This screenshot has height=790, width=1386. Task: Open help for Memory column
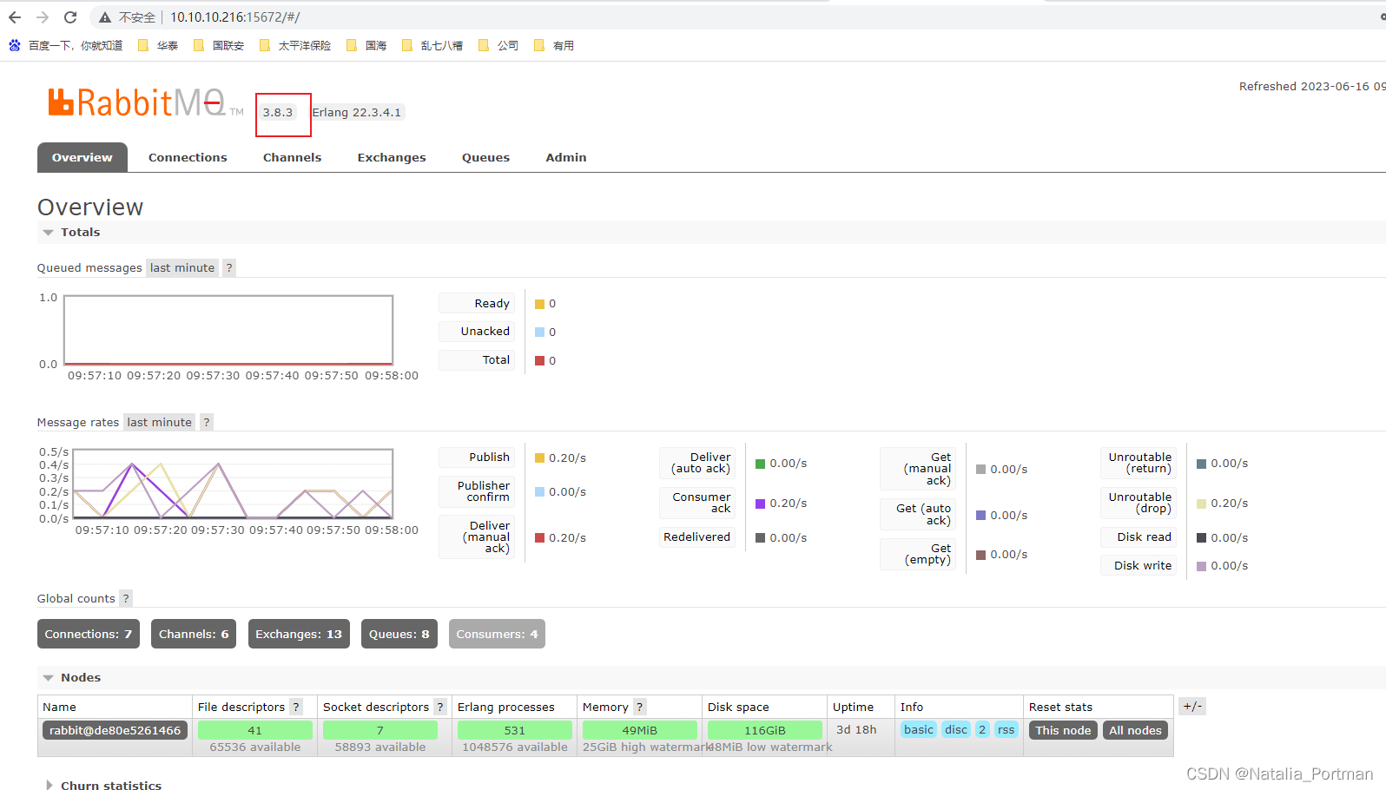coord(640,707)
